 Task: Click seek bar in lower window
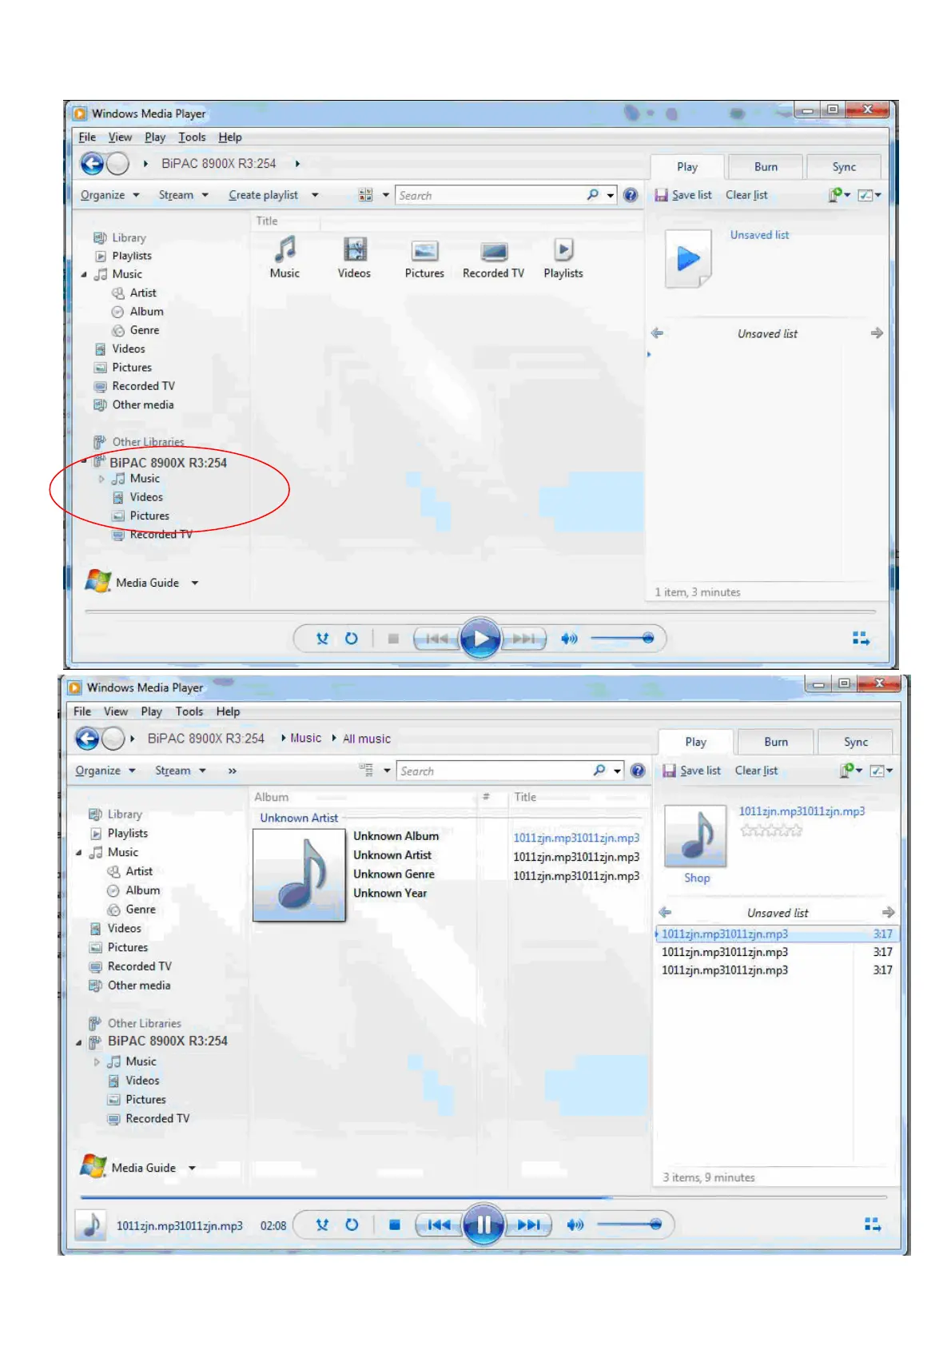coord(483,1197)
